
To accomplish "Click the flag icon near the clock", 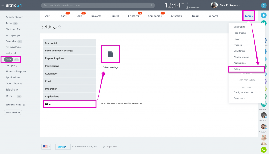I will pos(187,3).
